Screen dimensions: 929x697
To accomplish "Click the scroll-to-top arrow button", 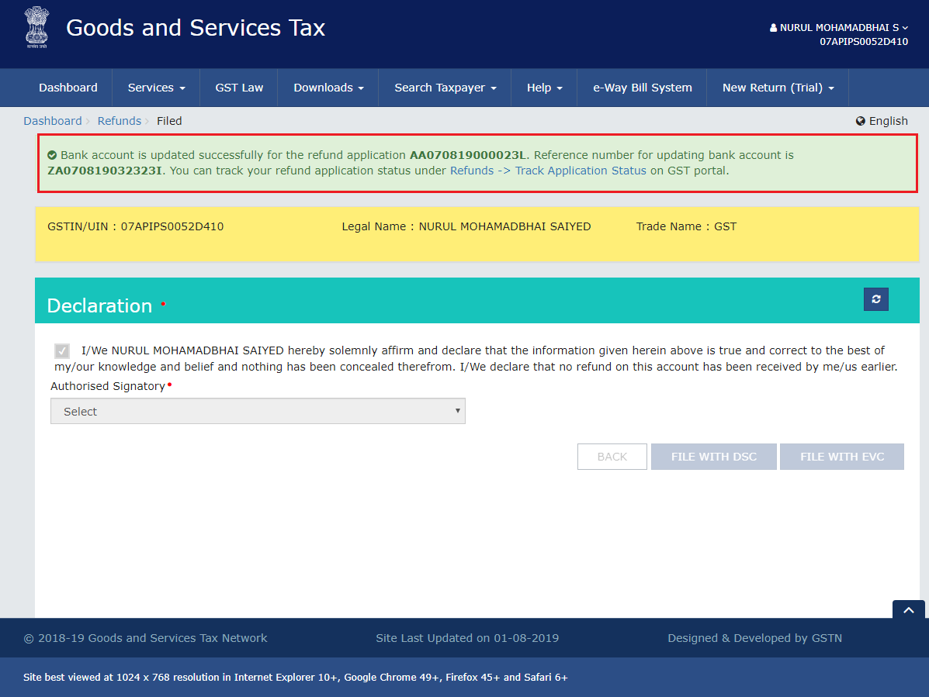I will [x=908, y=610].
